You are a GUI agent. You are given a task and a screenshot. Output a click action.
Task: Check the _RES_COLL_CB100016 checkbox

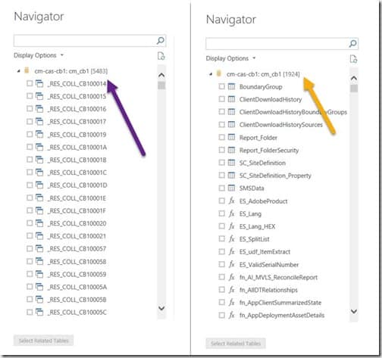[x=30, y=108]
